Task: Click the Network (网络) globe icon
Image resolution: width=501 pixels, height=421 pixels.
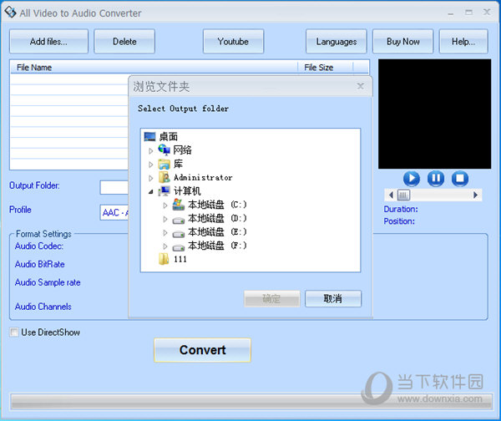Action: (x=164, y=150)
